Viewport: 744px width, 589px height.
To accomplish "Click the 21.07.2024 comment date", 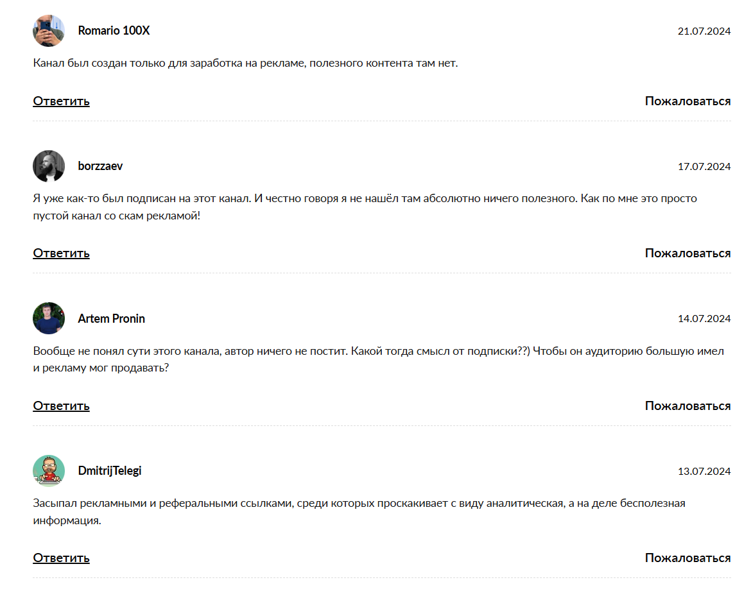I will click(704, 31).
